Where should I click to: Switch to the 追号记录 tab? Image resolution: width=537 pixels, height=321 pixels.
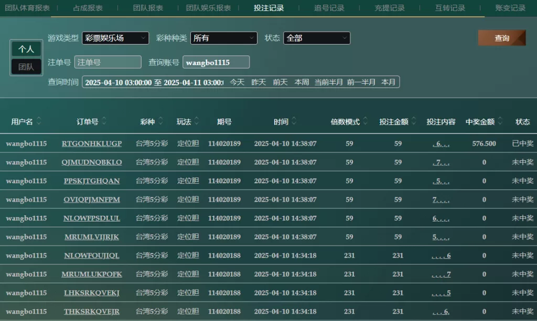329,8
